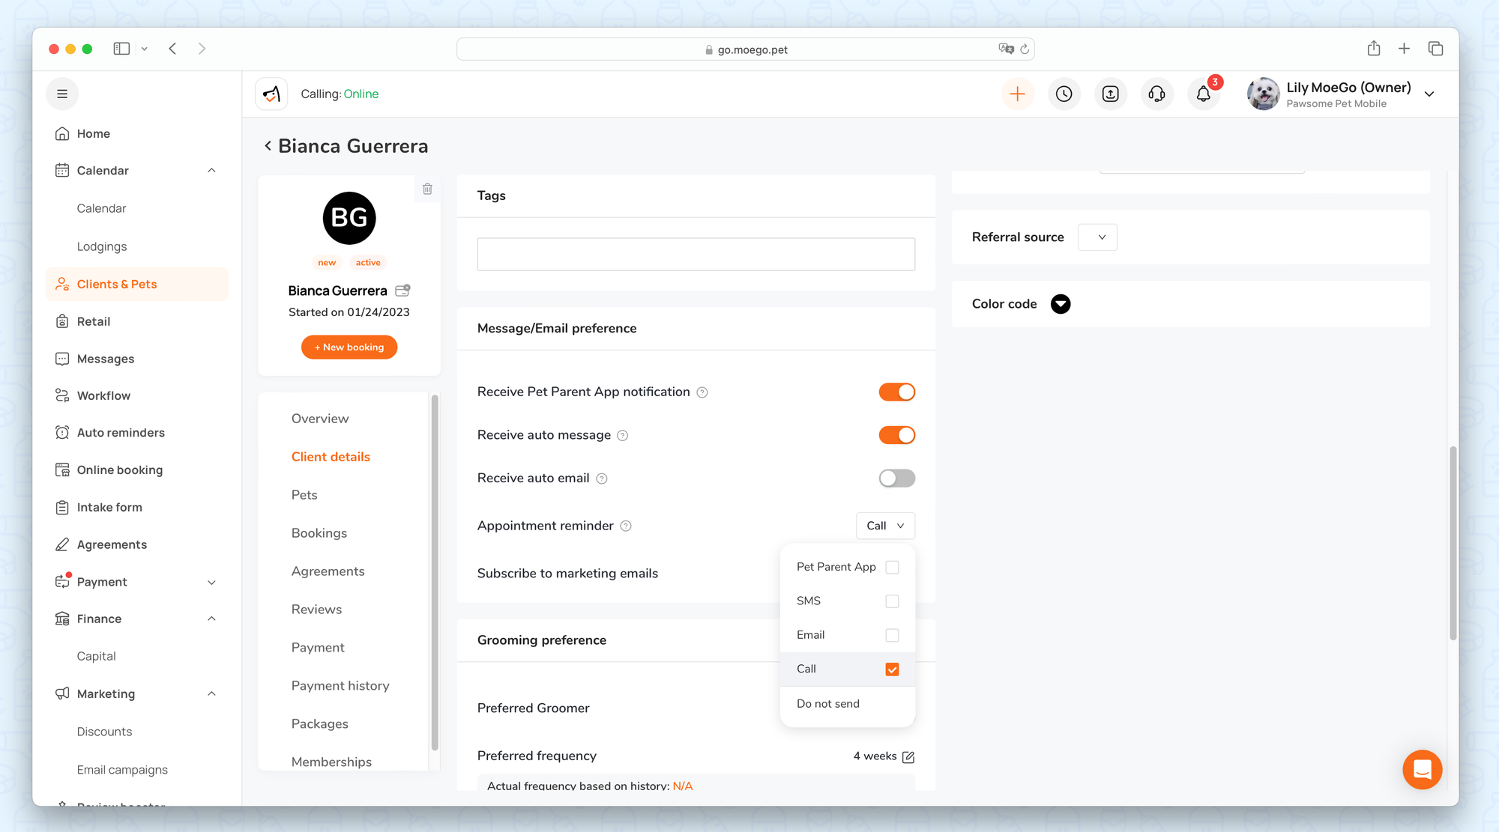Edit preferred frequency pencil icon
Image resolution: width=1499 pixels, height=832 pixels.
pyautogui.click(x=908, y=756)
